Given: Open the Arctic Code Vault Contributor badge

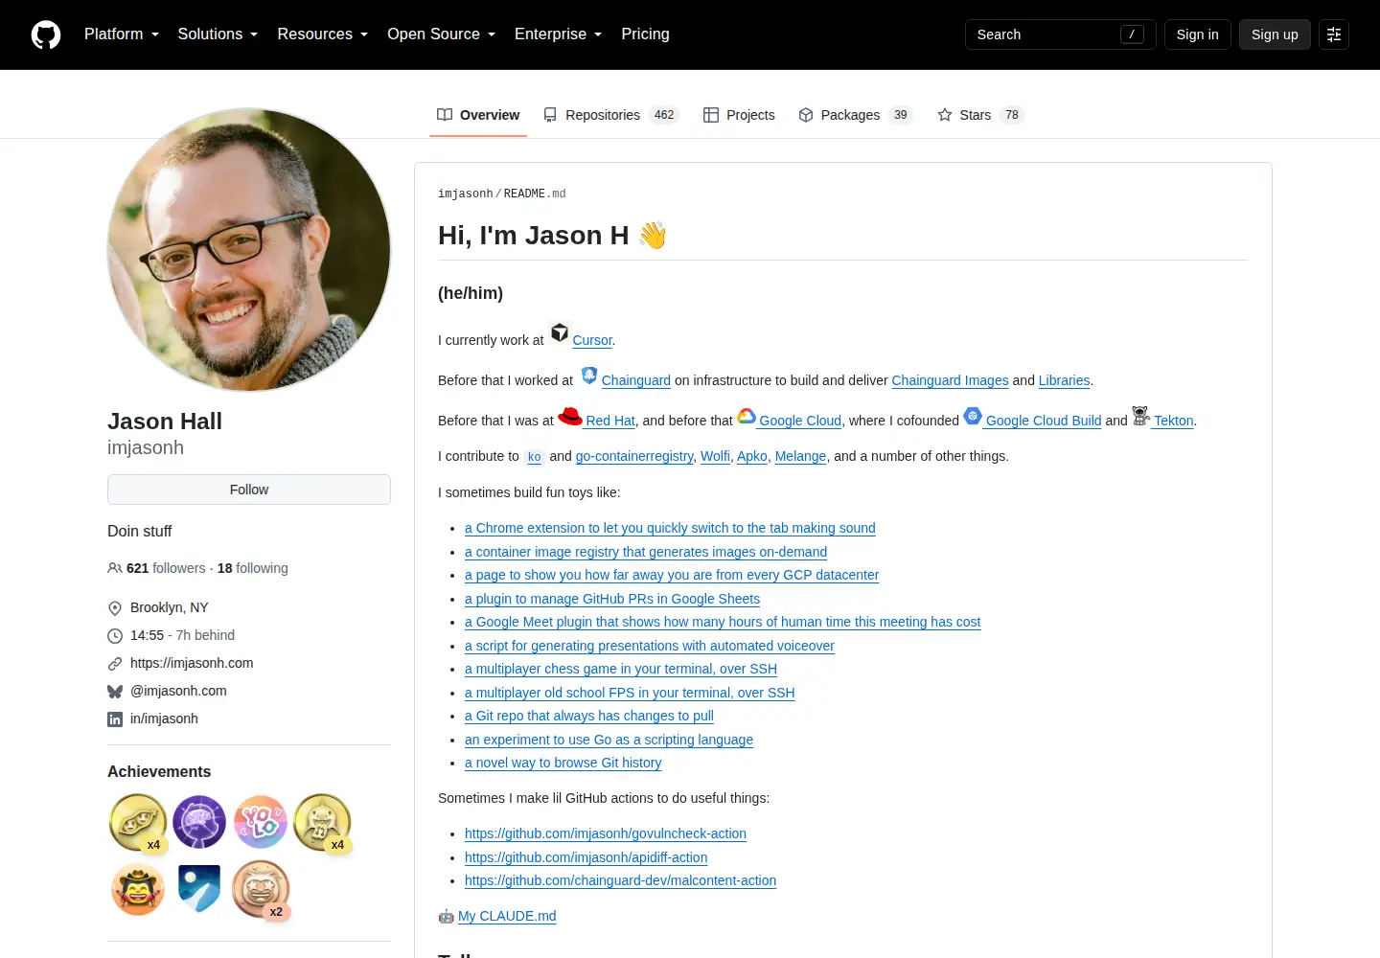Looking at the screenshot, I should point(199,889).
